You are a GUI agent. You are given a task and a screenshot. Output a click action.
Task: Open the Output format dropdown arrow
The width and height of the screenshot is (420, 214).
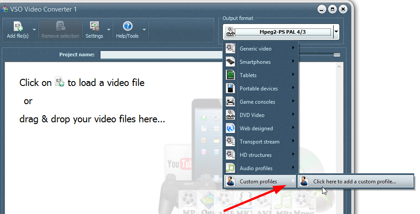[336, 31]
